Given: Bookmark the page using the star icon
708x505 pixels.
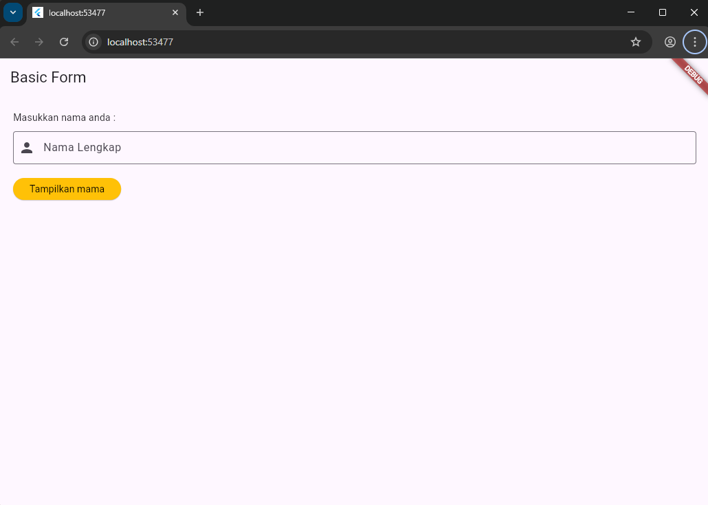Looking at the screenshot, I should pyautogui.click(x=635, y=42).
